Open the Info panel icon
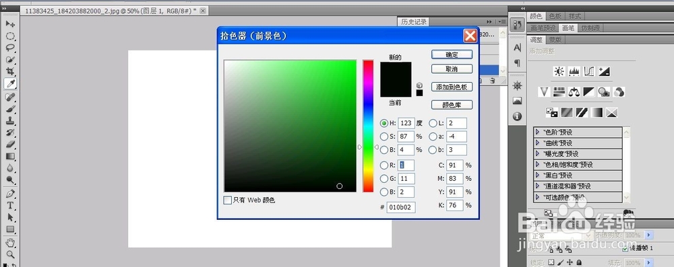This screenshot has height=267, width=674. coord(517,116)
